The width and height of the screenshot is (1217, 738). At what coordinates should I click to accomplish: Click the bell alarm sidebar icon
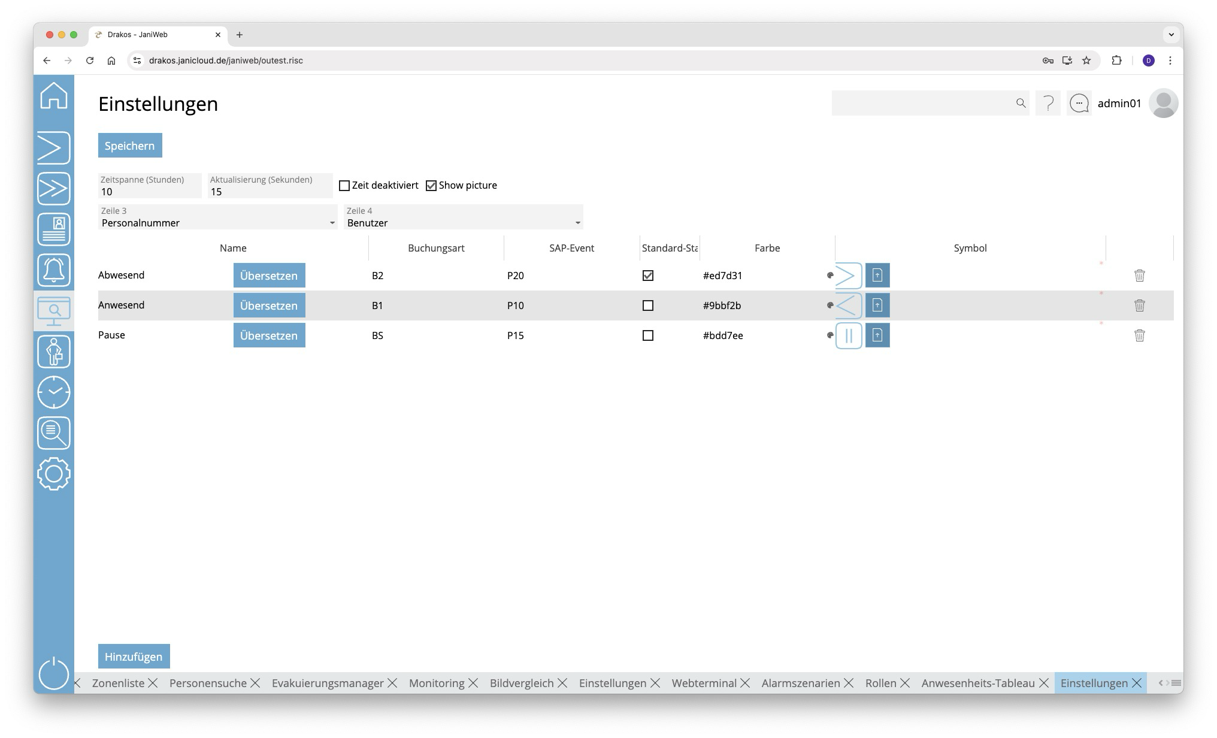[x=54, y=270]
